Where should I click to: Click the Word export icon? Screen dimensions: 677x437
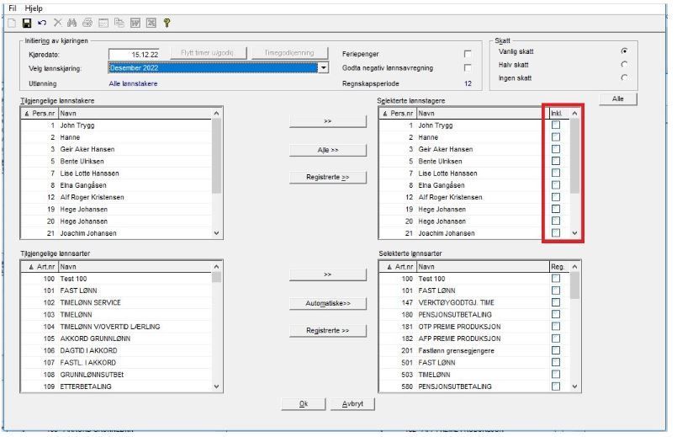pyautogui.click(x=135, y=23)
